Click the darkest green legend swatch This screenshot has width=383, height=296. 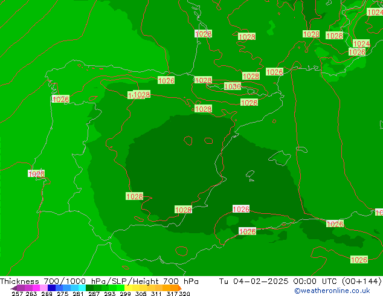tap(89, 288)
